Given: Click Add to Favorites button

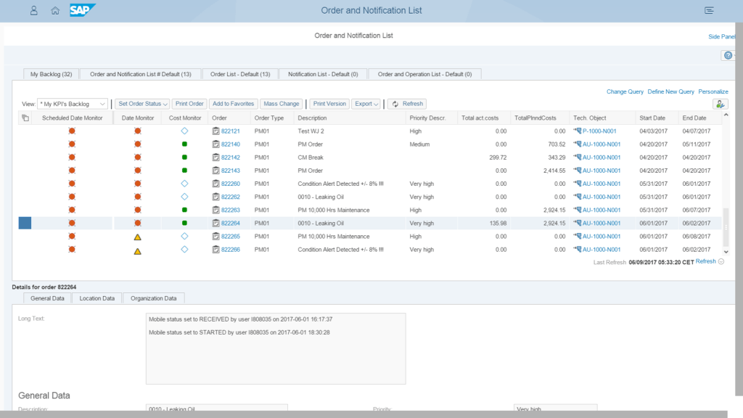Looking at the screenshot, I should 233,104.
